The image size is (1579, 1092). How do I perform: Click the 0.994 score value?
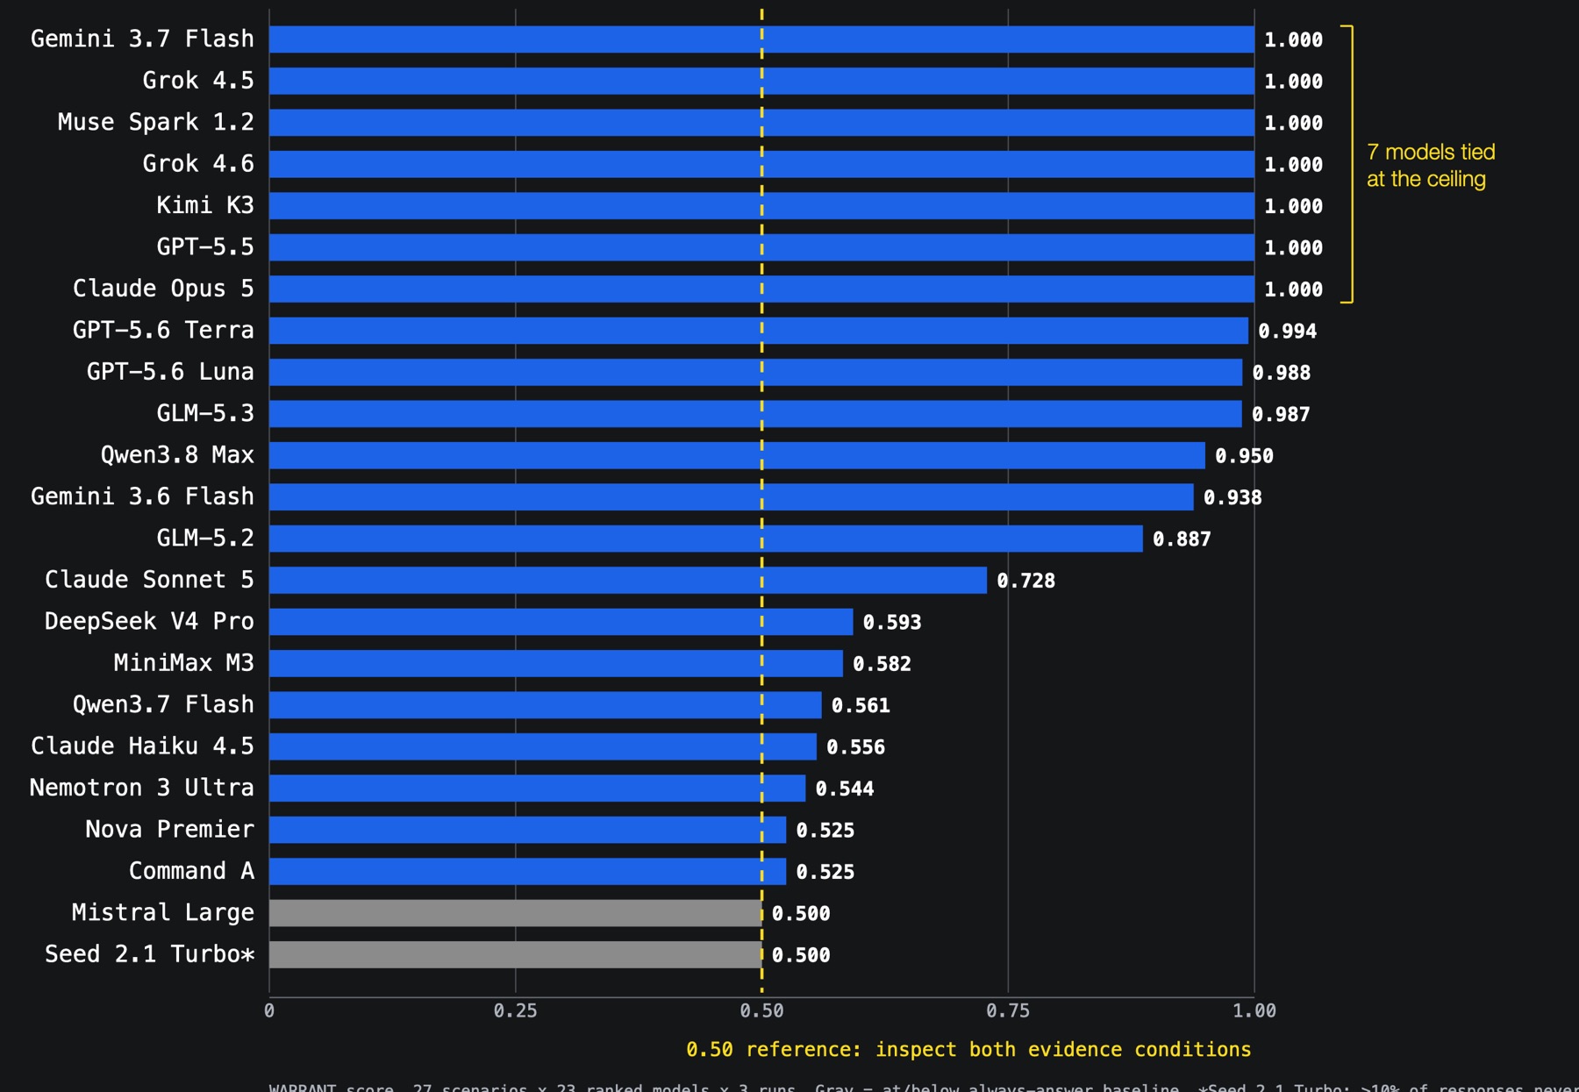[1288, 332]
